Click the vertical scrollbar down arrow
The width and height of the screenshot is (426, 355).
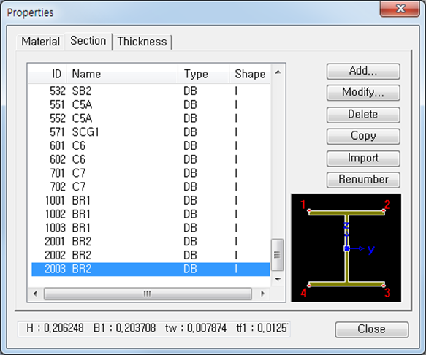[x=278, y=279]
